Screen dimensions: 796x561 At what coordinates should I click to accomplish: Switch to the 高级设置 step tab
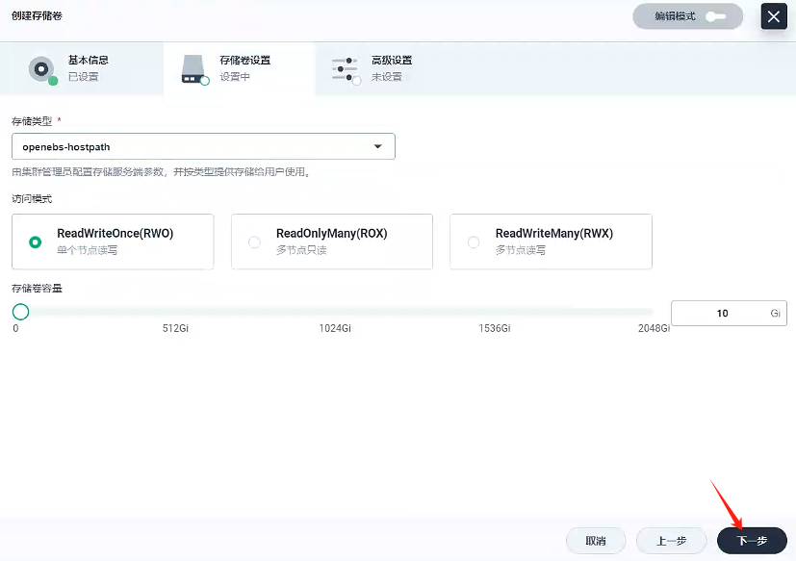click(x=391, y=69)
